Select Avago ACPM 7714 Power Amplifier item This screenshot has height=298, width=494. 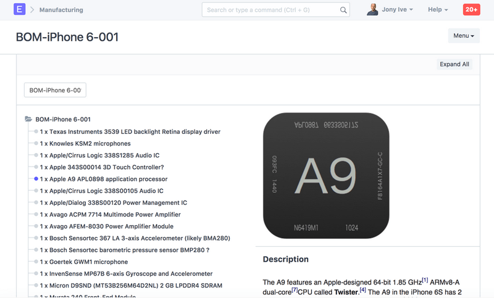pyautogui.click(x=110, y=215)
